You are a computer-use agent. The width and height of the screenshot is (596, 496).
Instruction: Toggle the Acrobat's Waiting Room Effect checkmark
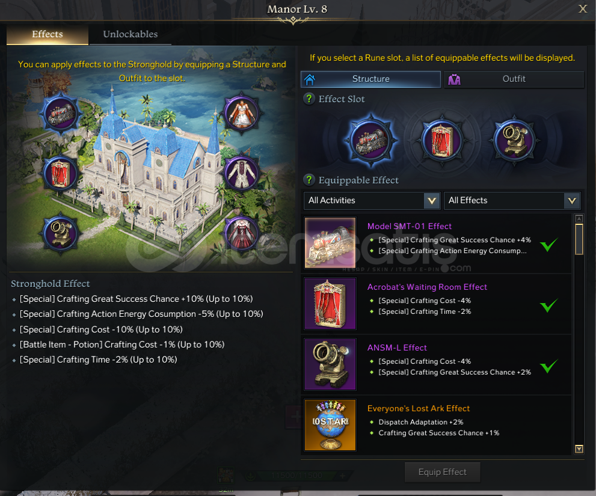pyautogui.click(x=548, y=305)
